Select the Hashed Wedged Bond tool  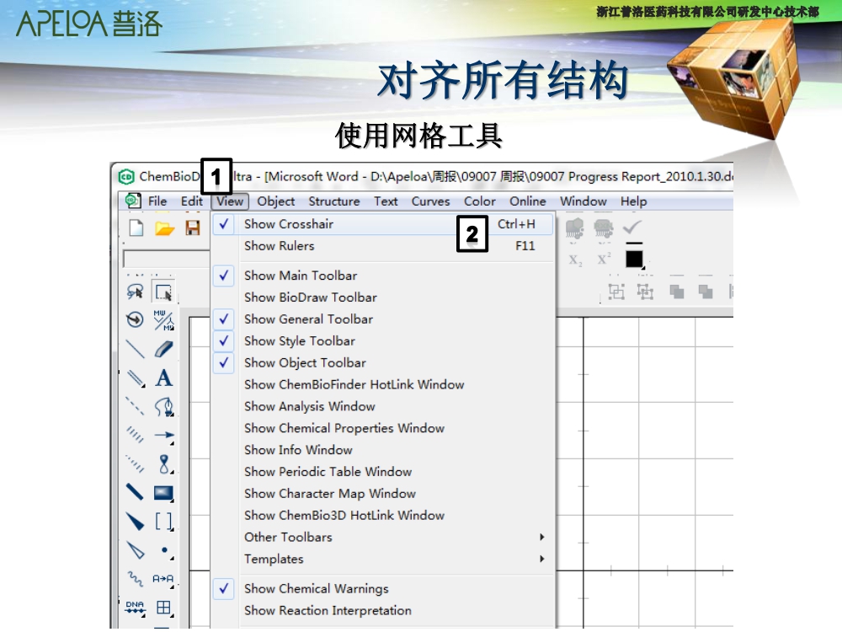coord(135,463)
